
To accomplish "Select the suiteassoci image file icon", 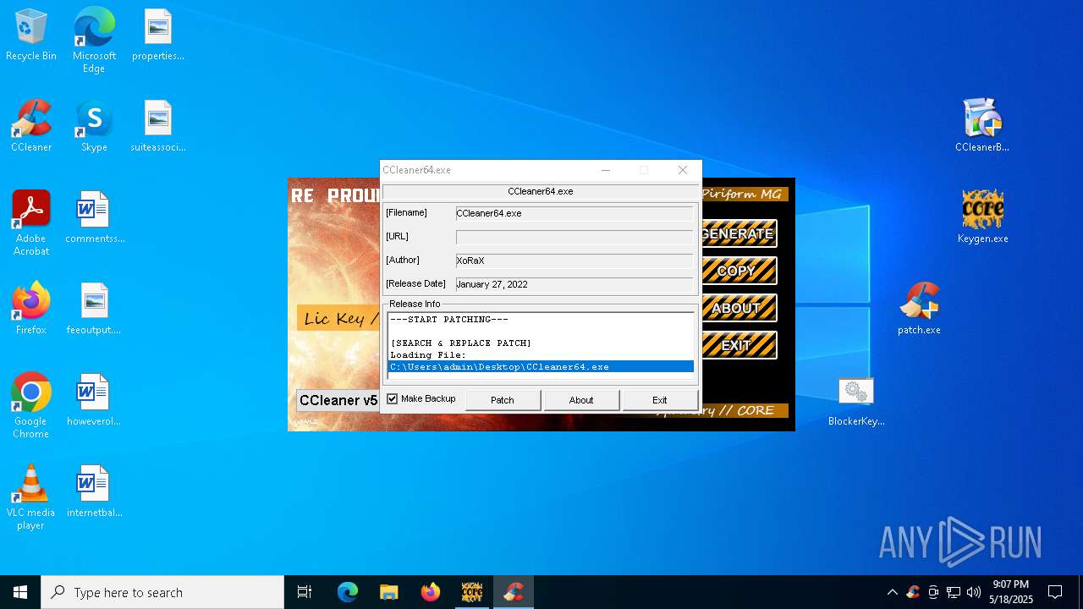I will coord(158,127).
